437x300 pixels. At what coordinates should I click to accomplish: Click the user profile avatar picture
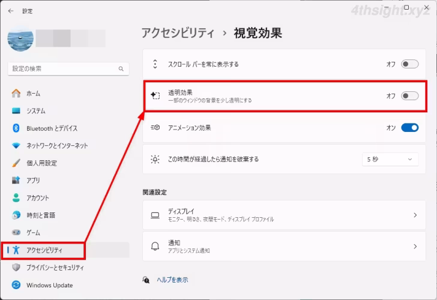click(20, 38)
